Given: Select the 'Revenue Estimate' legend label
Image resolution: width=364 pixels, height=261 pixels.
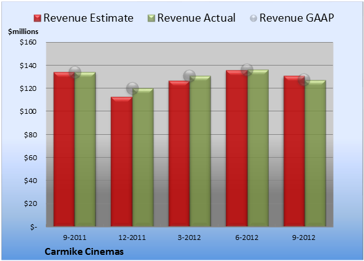Looking at the screenshot, I should click(x=89, y=18).
